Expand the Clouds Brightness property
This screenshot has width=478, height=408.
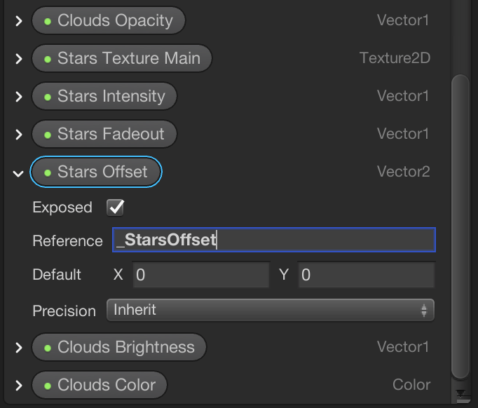(19, 348)
